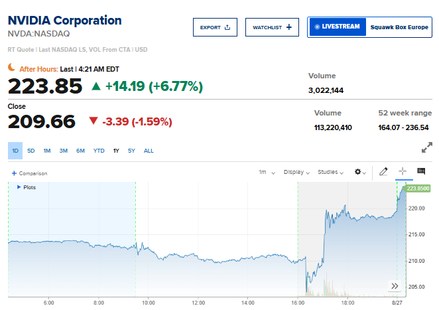
Task: Add NVDA to Watchlist button
Action: coord(272,27)
